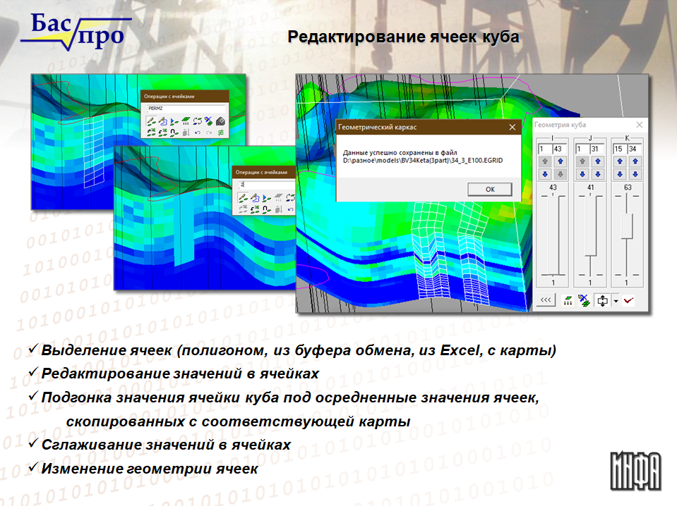Click blue arrow cells tool in PERMZ panel
The height and width of the screenshot is (506, 677).
tap(174, 121)
